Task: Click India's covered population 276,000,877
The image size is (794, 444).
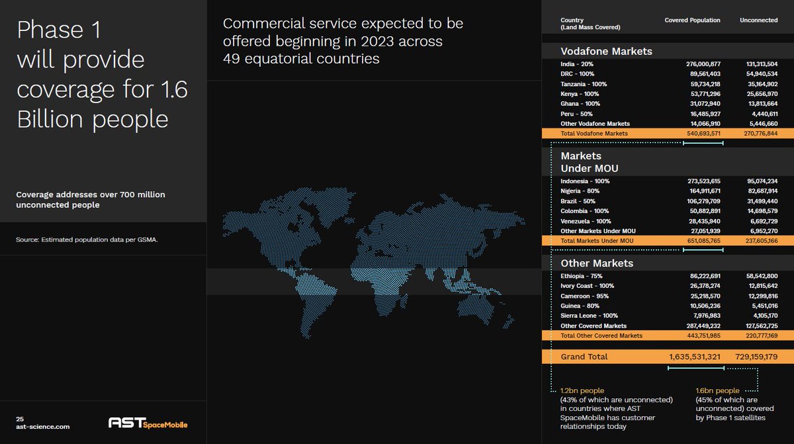Action: tap(703, 64)
